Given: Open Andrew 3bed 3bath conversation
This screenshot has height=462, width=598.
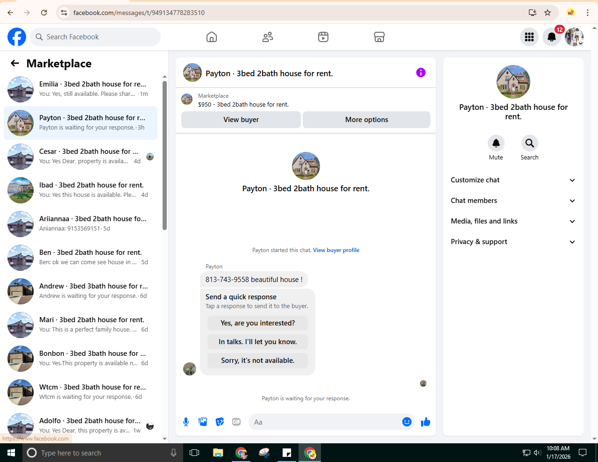Looking at the screenshot, I should (81, 291).
